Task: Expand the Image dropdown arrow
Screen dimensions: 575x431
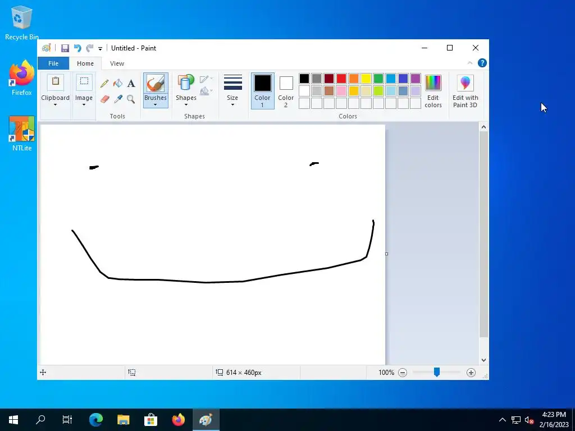Action: [x=84, y=105]
